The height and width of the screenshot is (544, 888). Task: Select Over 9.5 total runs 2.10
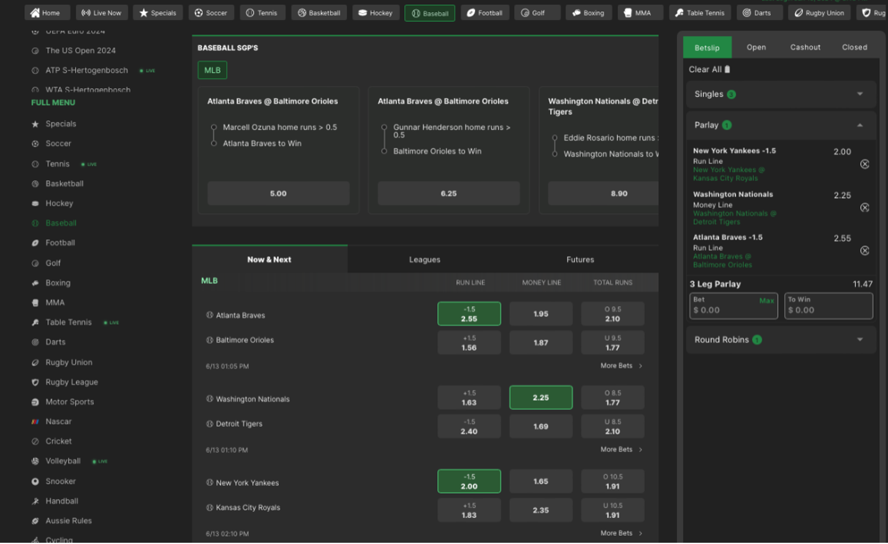[x=612, y=314]
